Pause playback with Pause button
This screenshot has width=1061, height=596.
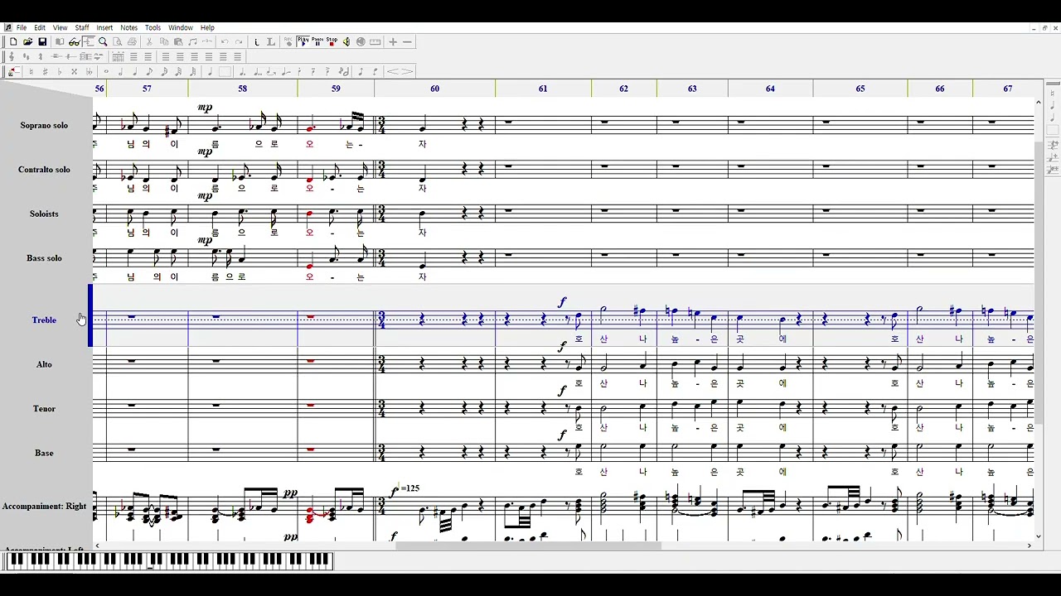click(317, 41)
